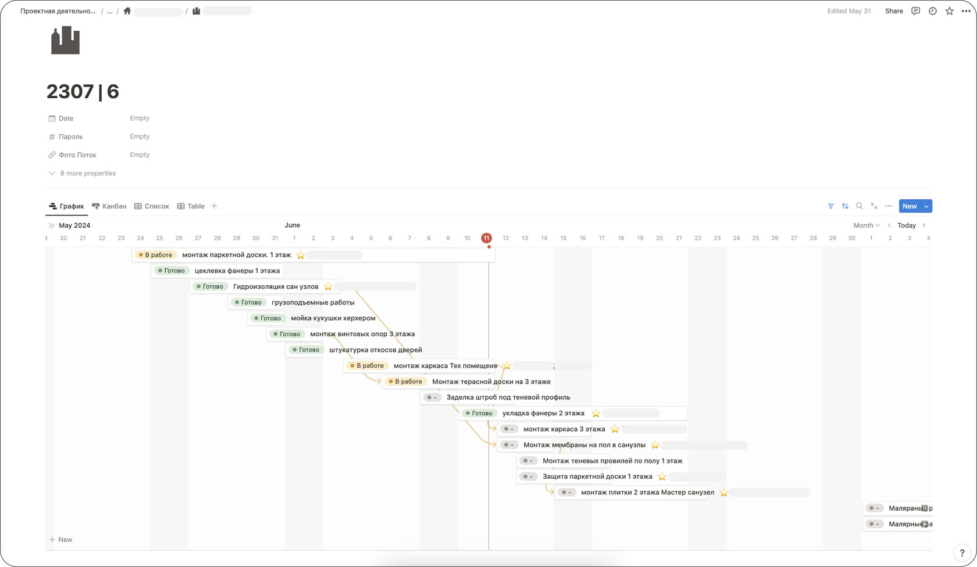Image resolution: width=977 pixels, height=567 pixels.
Task: Collapse timeline sidebar double-chevron
Action: point(51,225)
